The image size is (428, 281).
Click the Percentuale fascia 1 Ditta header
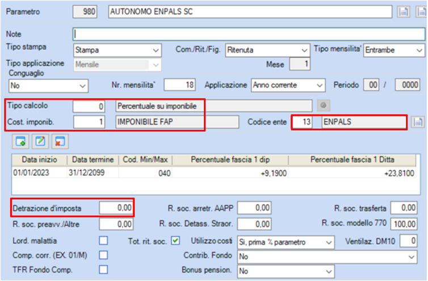click(x=352, y=160)
